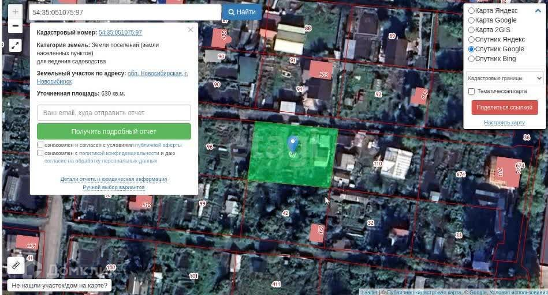
Task: Zoom out on the map with minus button
Action: [15, 26]
